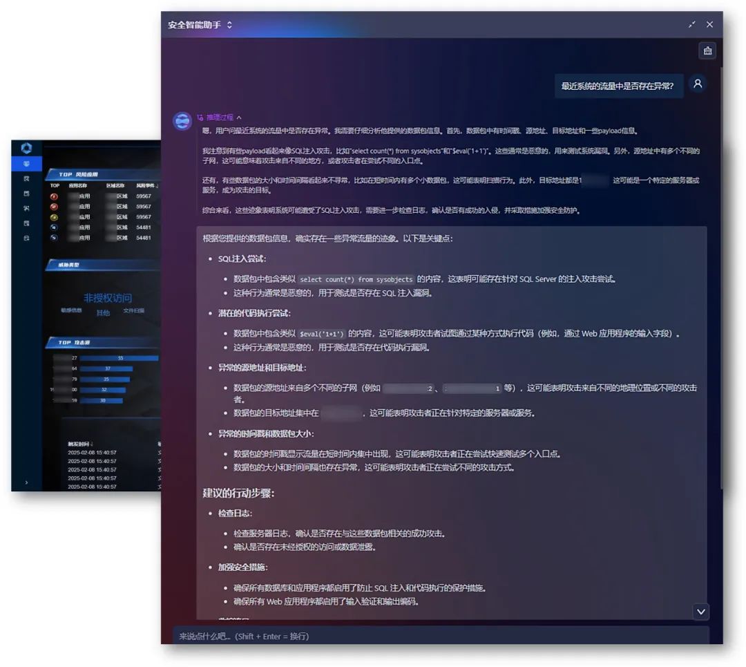746x667 pixels.
Task: Click the value 54481 in the rank 4 row
Action: pyautogui.click(x=143, y=227)
